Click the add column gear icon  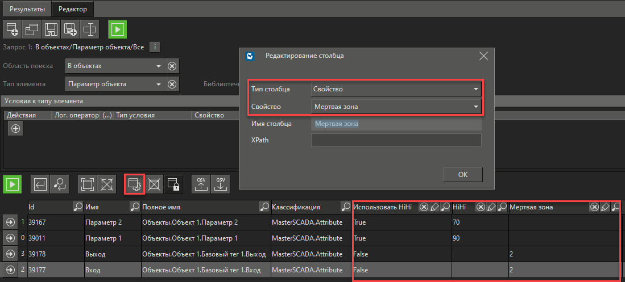pyautogui.click(x=134, y=184)
